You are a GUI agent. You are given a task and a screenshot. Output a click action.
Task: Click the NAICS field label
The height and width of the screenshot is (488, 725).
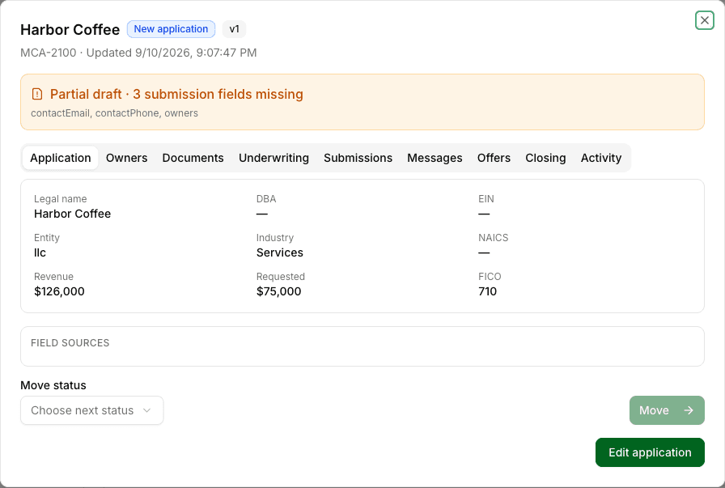click(x=494, y=238)
